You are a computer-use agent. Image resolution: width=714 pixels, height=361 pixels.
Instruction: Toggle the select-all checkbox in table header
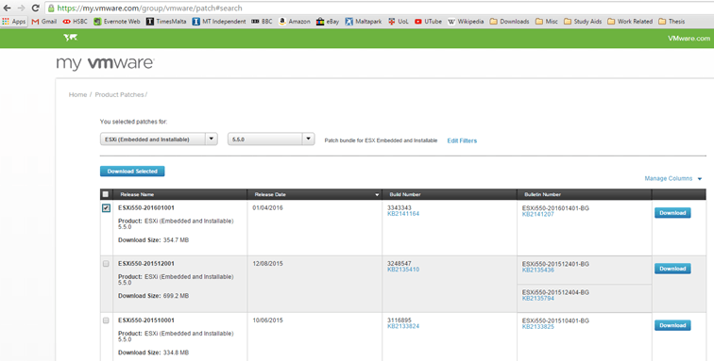tap(106, 194)
